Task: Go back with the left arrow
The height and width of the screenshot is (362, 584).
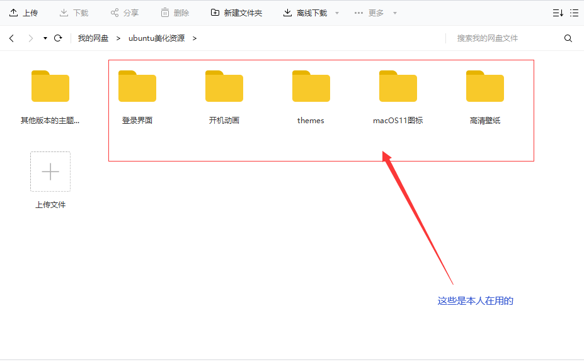Action: (11, 38)
